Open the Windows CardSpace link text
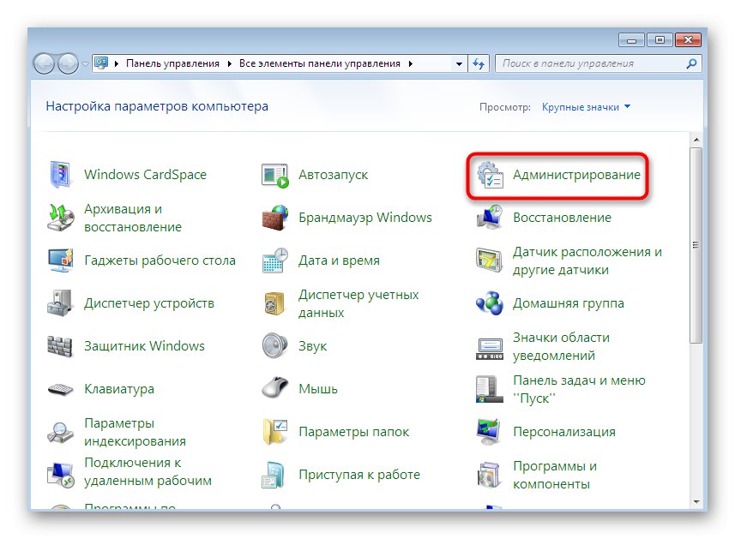This screenshot has width=735, height=539. coord(145,175)
